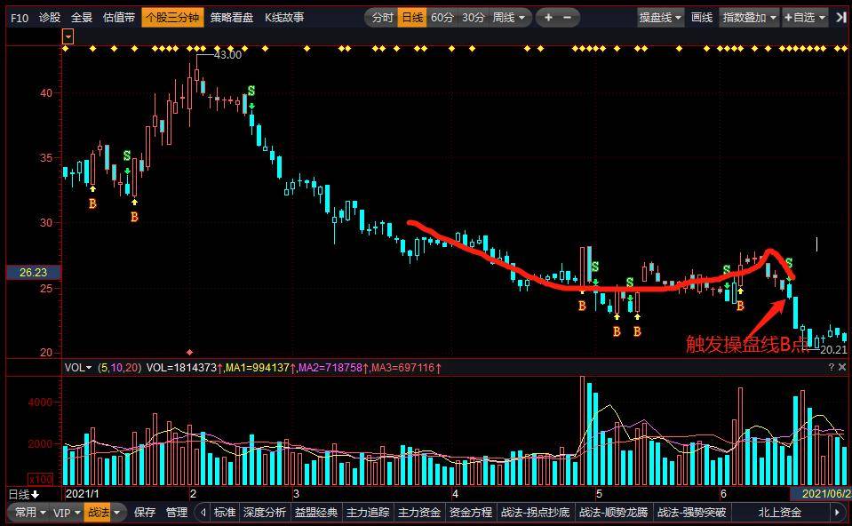Open the 指数叠加 overlay dropdown
The width and height of the screenshot is (852, 526).
pos(749,18)
